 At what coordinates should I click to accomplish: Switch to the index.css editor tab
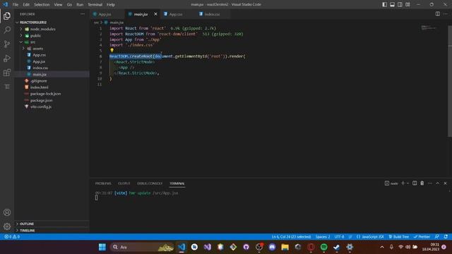pos(212,14)
